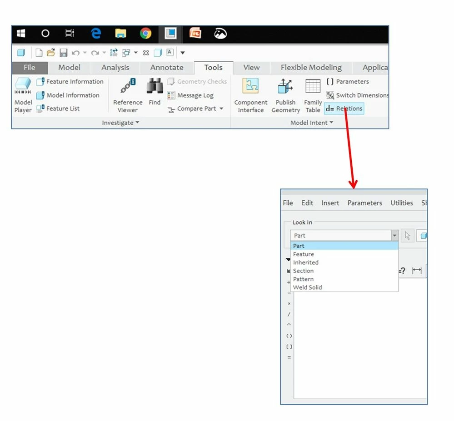This screenshot has height=421, width=454.
Task: Save the model with the floppy disk icon
Action: [x=64, y=53]
